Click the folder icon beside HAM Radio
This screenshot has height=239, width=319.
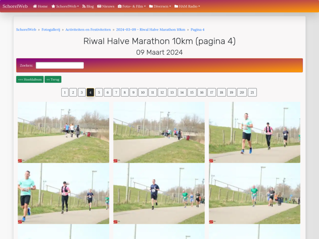[x=176, y=6]
